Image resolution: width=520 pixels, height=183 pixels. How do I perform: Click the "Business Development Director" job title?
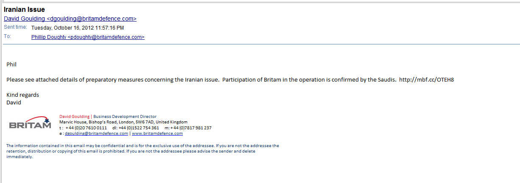coord(125,117)
